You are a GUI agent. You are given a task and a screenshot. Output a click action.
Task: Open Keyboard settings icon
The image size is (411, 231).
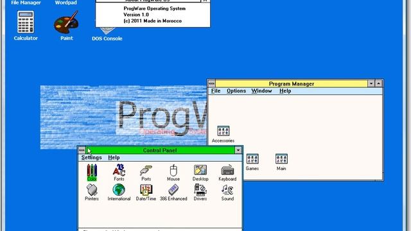(x=227, y=173)
